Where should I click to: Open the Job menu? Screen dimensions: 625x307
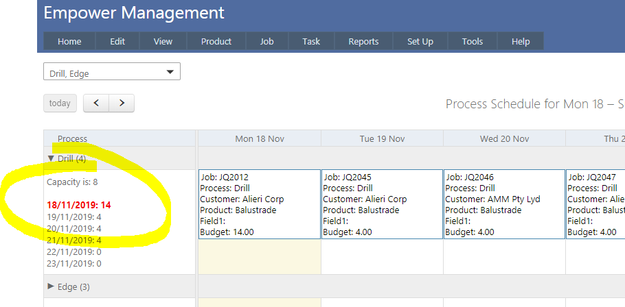click(266, 41)
